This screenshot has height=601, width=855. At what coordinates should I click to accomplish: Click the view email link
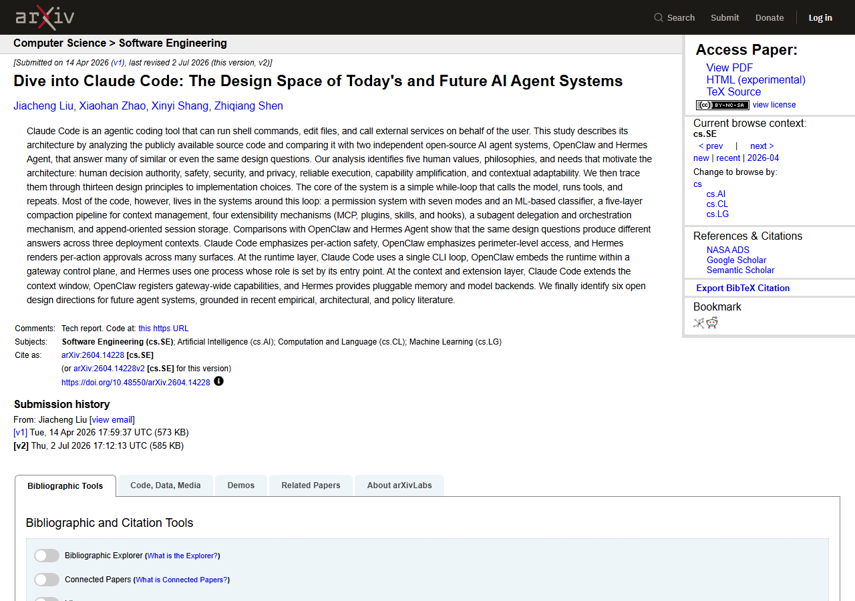tap(112, 420)
